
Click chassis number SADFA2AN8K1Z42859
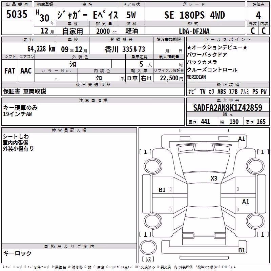[228, 108]
